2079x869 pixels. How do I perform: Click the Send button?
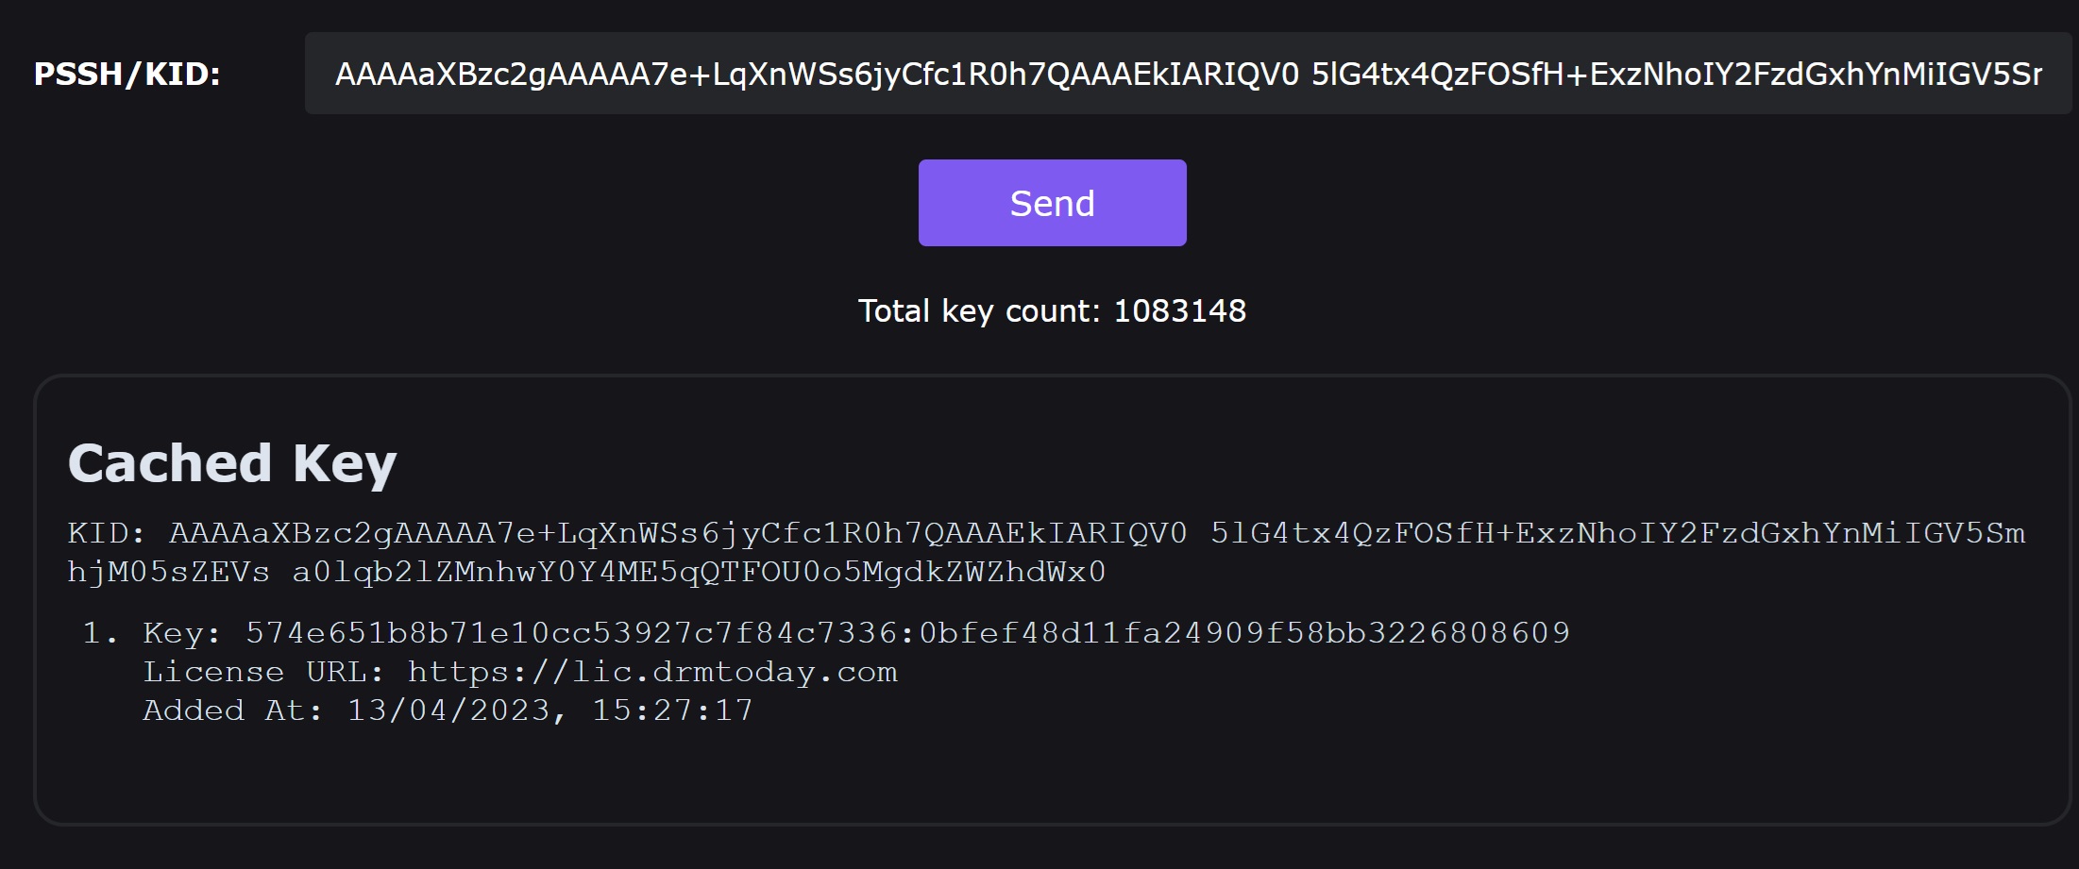point(1052,203)
